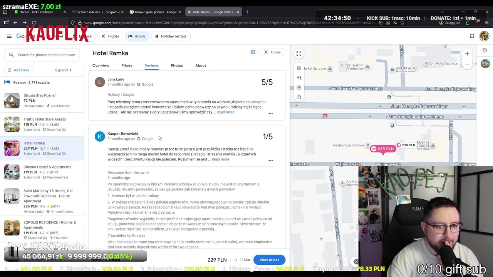Expand the search filters panel
The image size is (493, 277).
tap(64, 70)
